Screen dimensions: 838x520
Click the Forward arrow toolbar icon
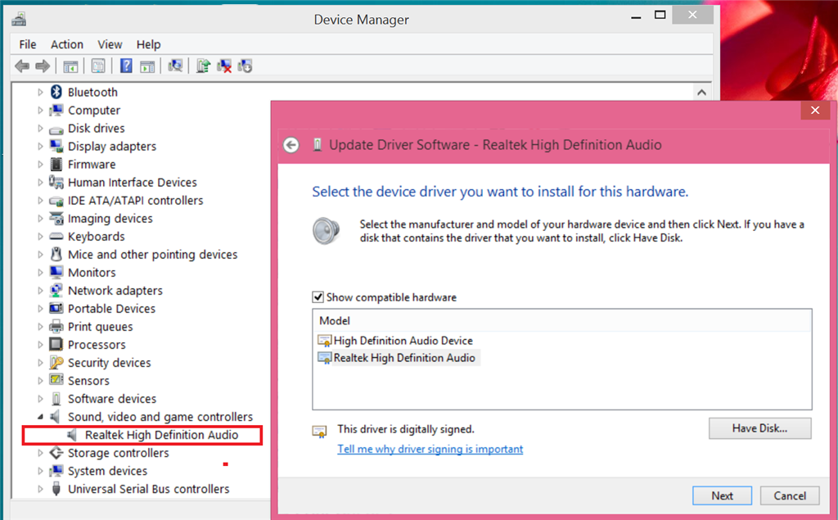43,66
